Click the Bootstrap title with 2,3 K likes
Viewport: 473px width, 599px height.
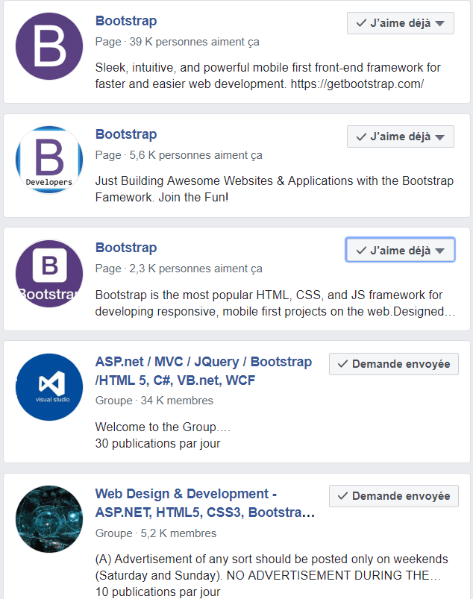point(126,248)
